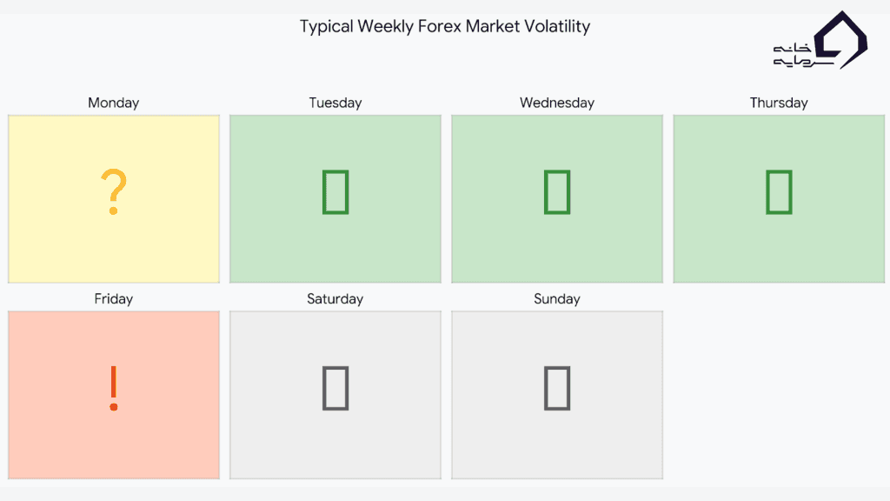Click the gray rectangle symbol under Saturday
Viewport: 890px width, 501px height.
[335, 388]
